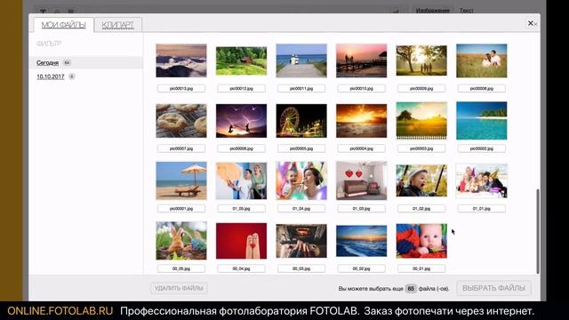Select the Easter bunny thumbnail 00_05.jpg
Screen dimensions: 569x320
click(x=181, y=241)
